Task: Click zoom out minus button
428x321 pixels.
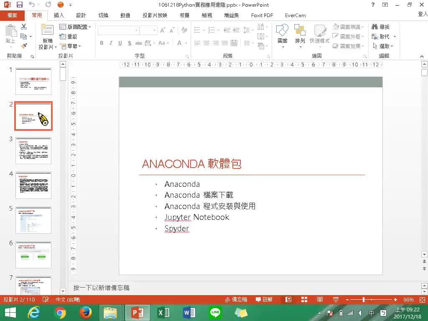Action: point(347,300)
